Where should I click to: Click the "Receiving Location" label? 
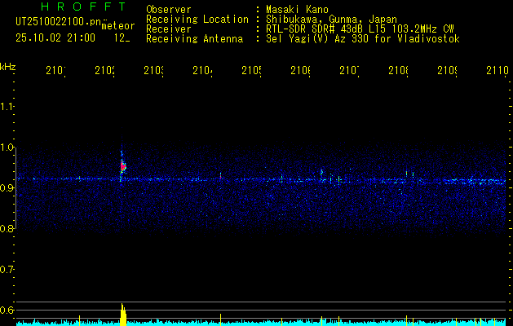coord(197,20)
